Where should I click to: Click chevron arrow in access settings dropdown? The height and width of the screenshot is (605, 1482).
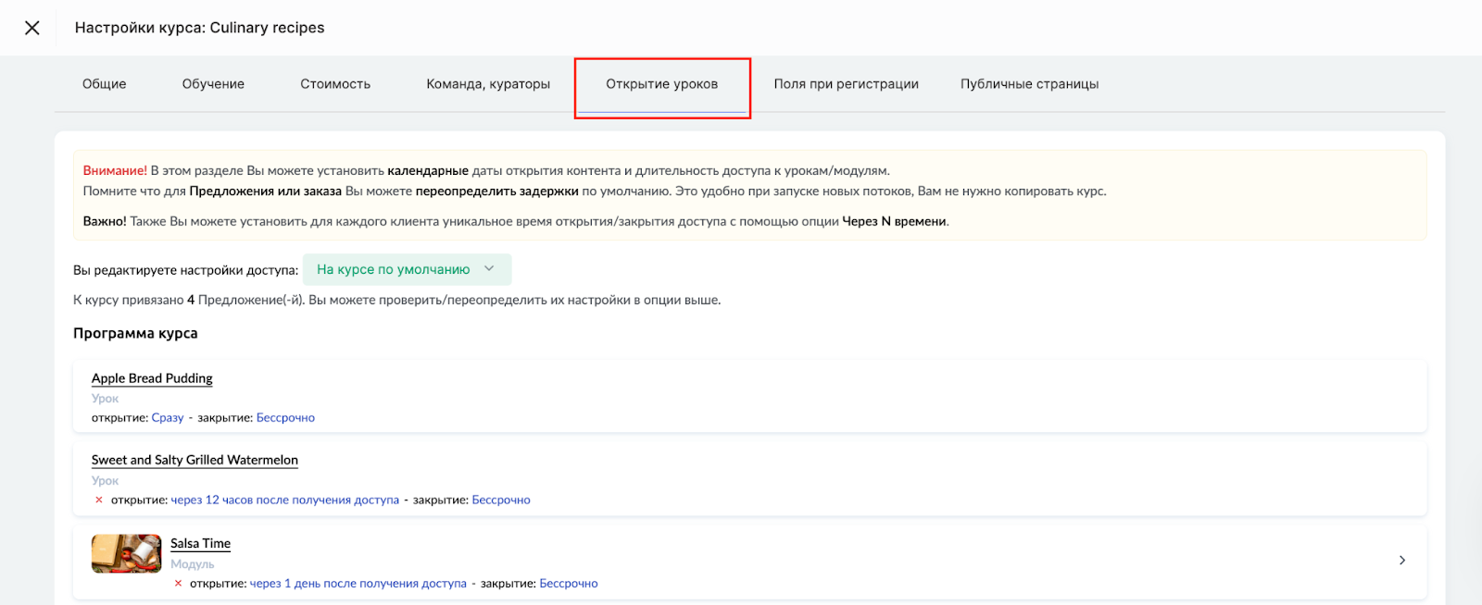[x=489, y=269]
